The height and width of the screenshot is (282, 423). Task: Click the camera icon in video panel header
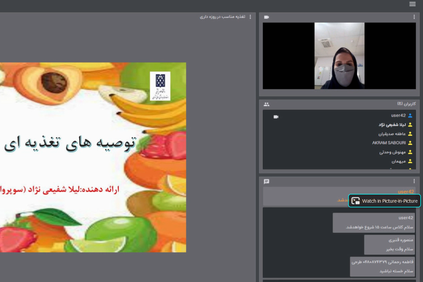tap(267, 17)
